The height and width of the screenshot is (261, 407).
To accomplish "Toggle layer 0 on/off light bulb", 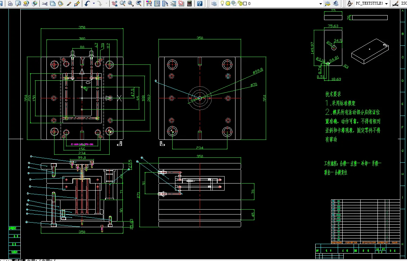I will point(222,4).
